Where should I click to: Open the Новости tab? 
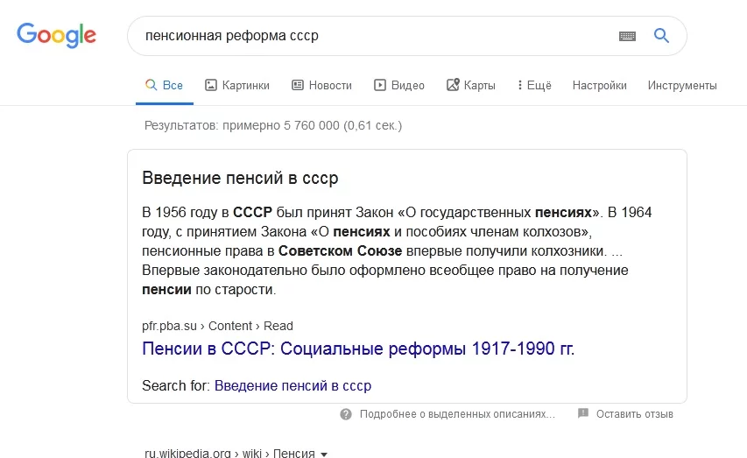(321, 85)
